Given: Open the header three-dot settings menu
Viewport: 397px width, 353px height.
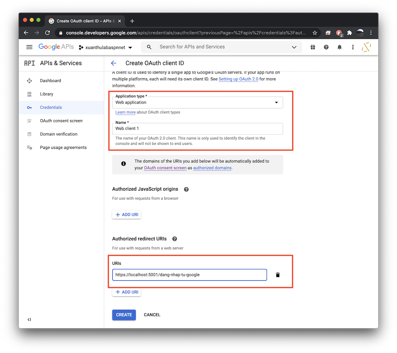Looking at the screenshot, I should point(353,47).
